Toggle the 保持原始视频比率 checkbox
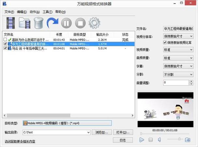The width and height of the screenshot is (198, 147). (x=165, y=43)
